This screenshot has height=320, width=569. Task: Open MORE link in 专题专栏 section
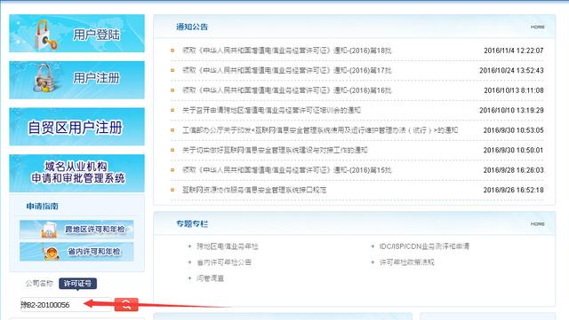click(x=537, y=224)
